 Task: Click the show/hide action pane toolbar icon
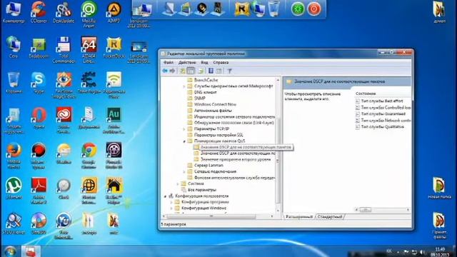(219, 71)
